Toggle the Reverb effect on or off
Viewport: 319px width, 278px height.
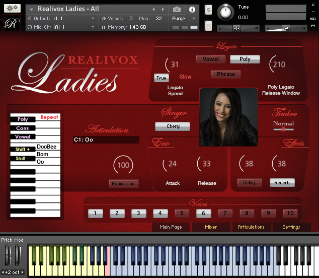282,183
